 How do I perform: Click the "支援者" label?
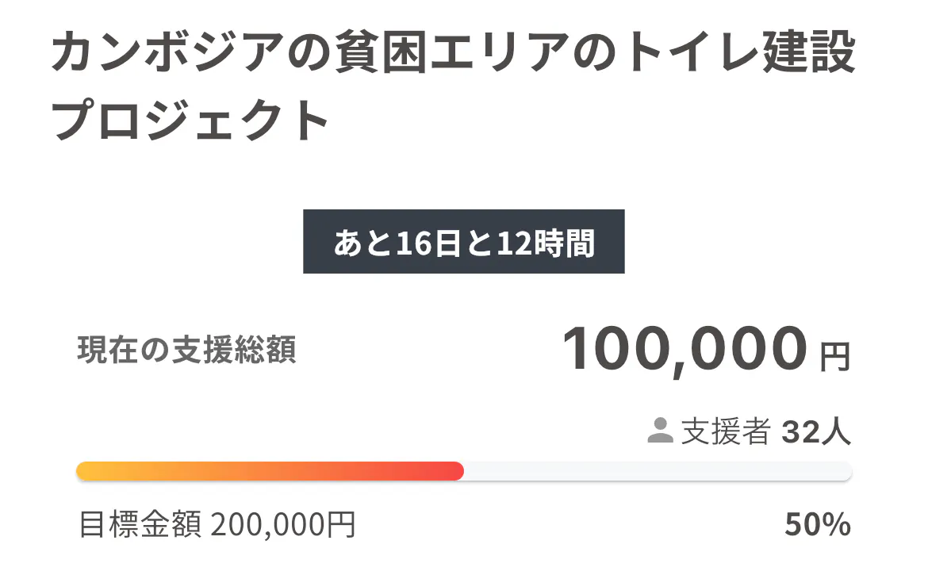[x=726, y=431]
